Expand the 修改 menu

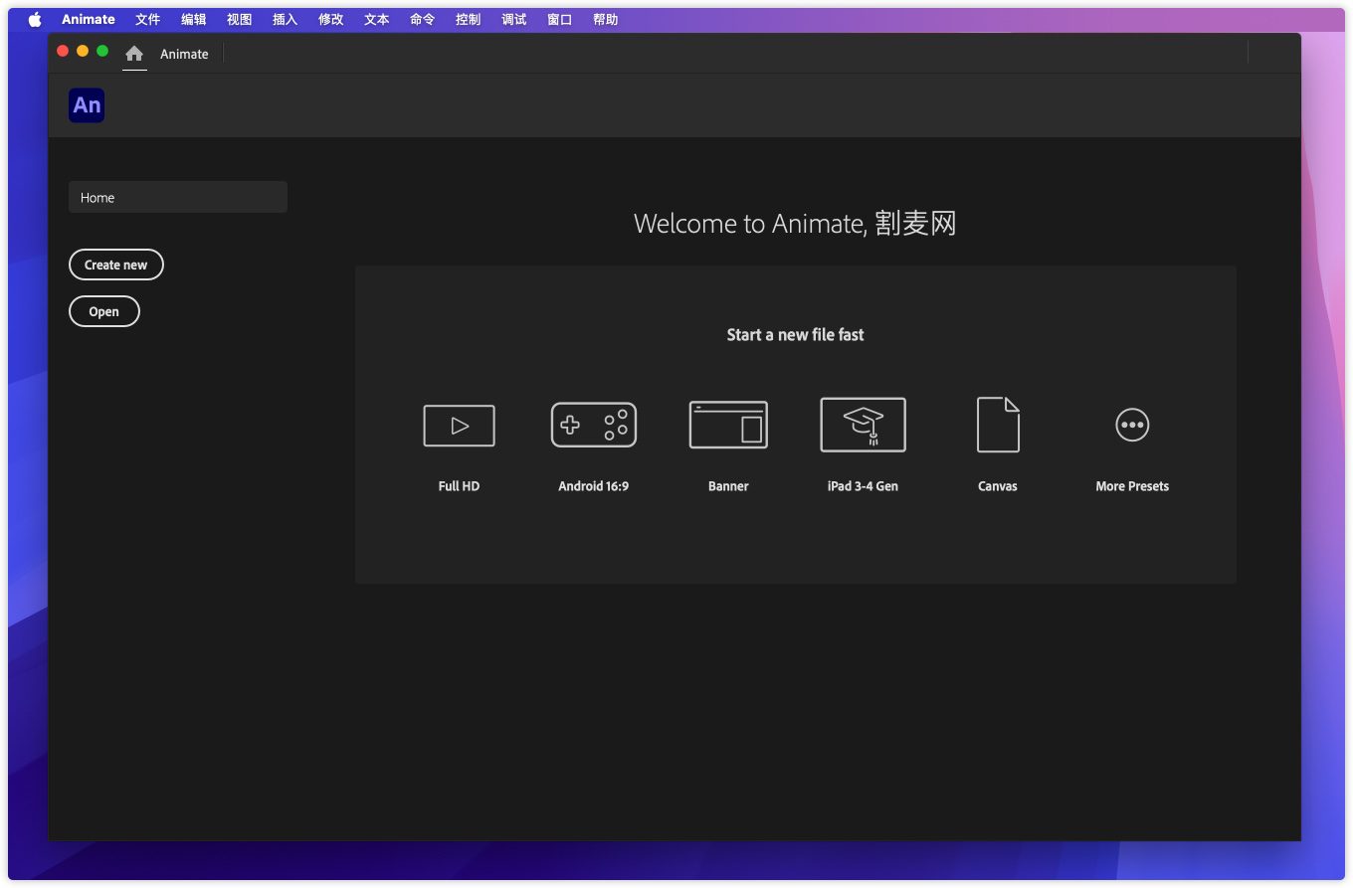[x=331, y=19]
